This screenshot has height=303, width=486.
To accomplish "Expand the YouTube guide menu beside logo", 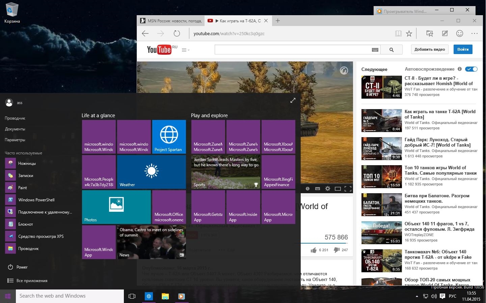I will coord(185,50).
